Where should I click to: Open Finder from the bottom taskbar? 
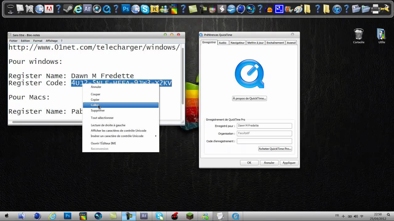22,216
